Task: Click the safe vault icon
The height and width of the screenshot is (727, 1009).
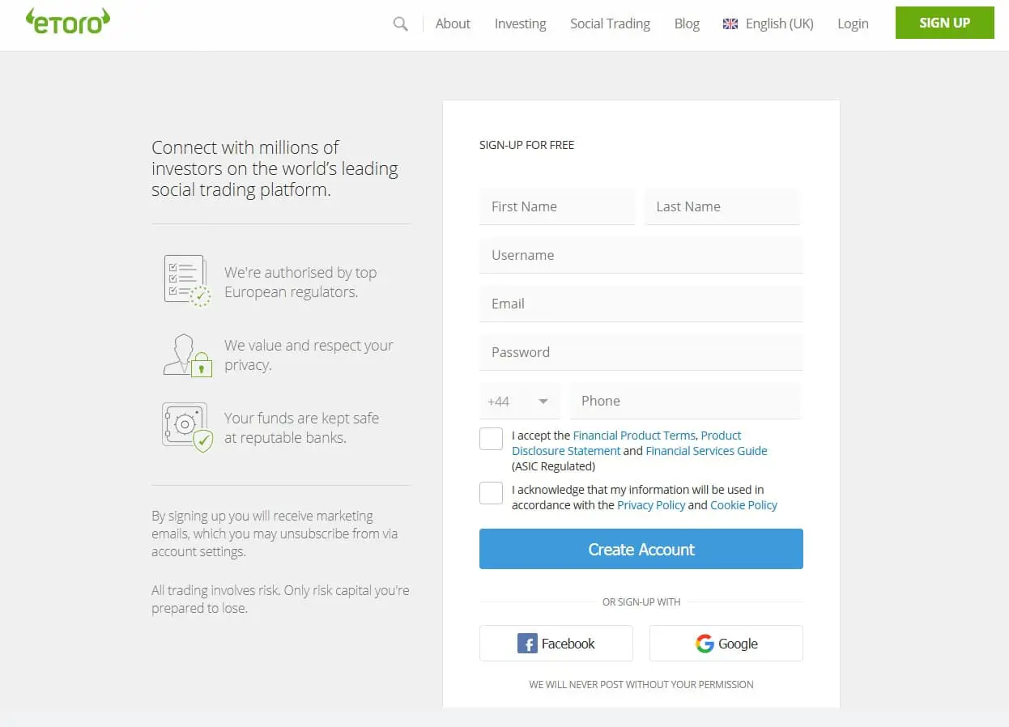Action: tap(185, 427)
